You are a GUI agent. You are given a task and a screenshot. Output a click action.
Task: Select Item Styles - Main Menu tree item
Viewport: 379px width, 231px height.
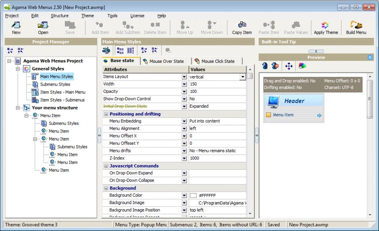click(x=62, y=92)
